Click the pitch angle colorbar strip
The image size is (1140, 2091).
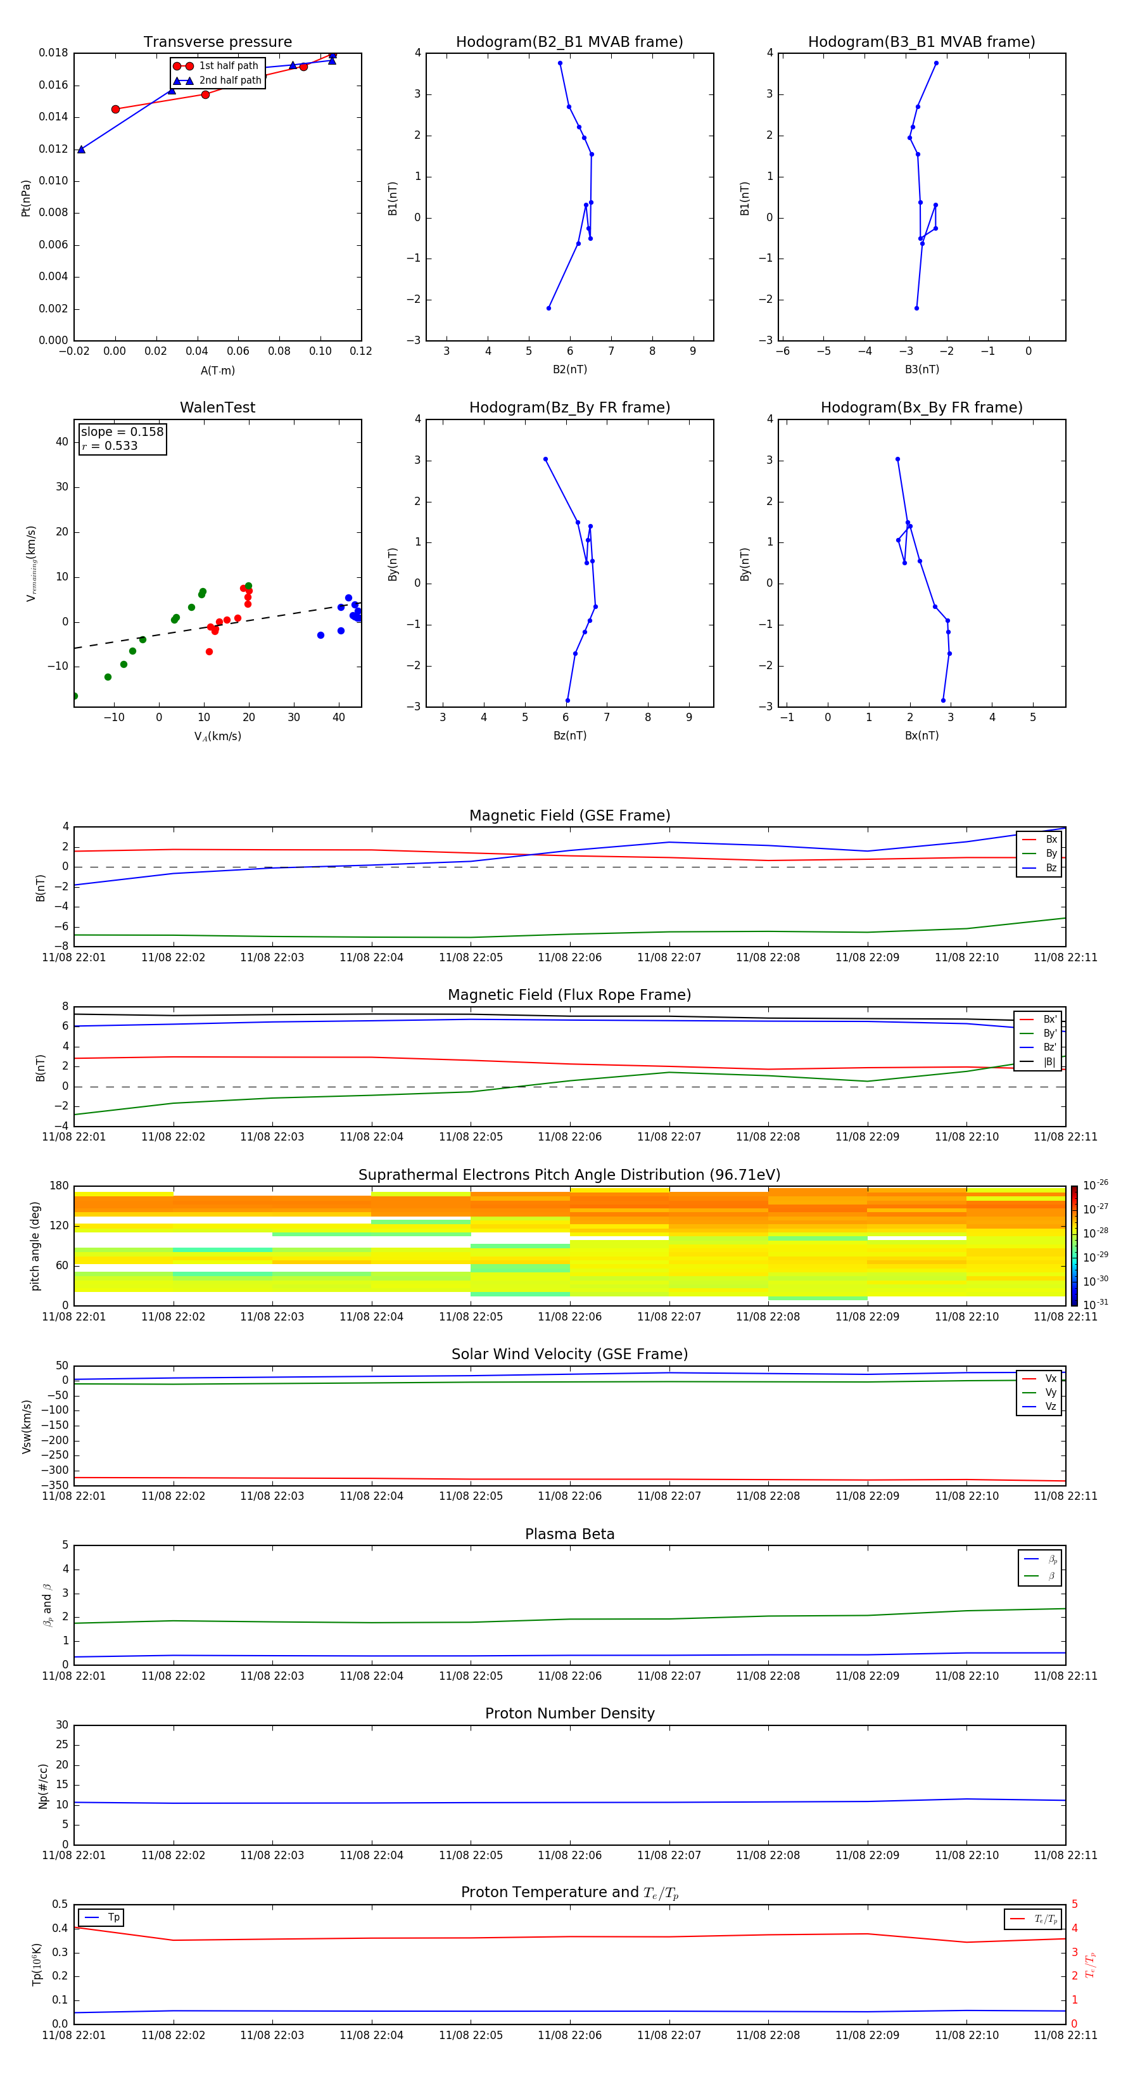click(1073, 1246)
